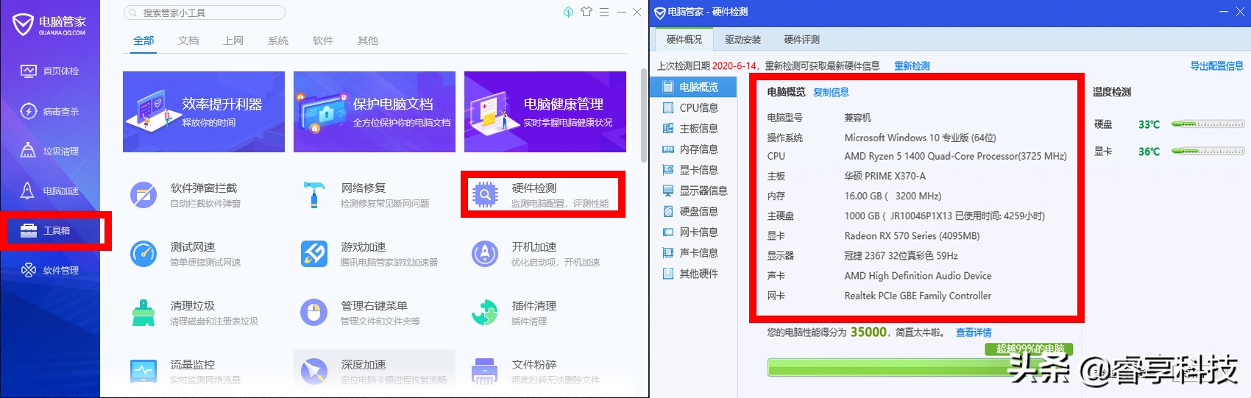
Task: Click the 硬盘 temperature bar
Action: 1208,124
